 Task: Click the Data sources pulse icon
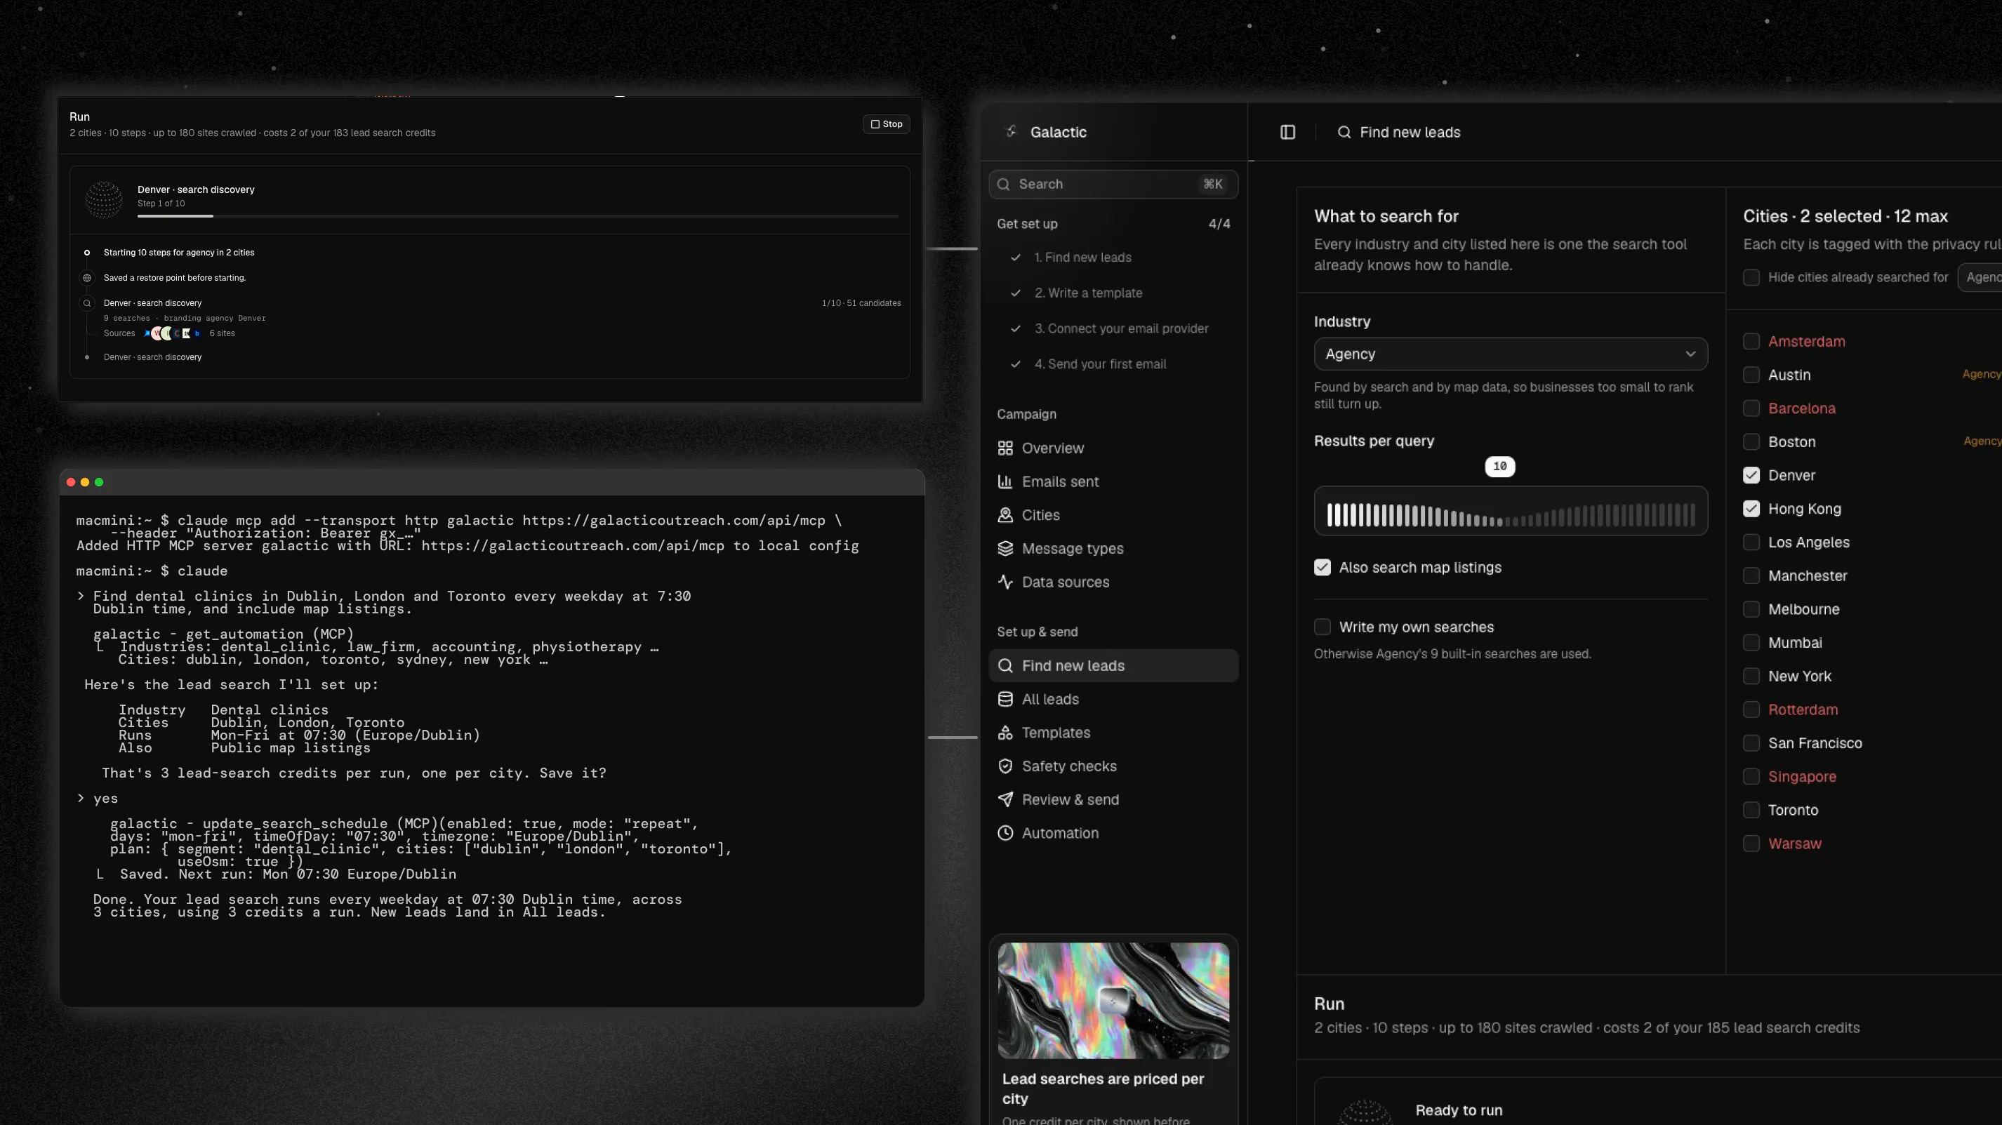[x=1005, y=582]
